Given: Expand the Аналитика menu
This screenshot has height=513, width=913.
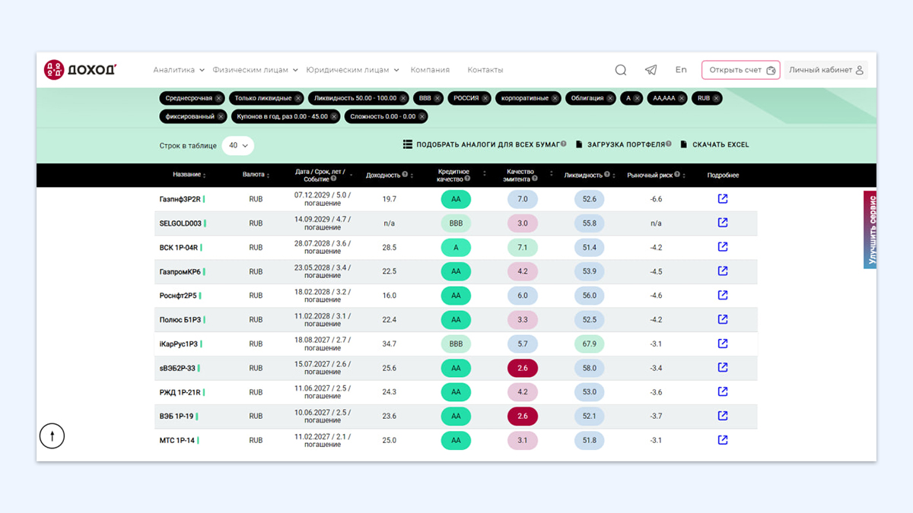Looking at the screenshot, I should tap(179, 70).
